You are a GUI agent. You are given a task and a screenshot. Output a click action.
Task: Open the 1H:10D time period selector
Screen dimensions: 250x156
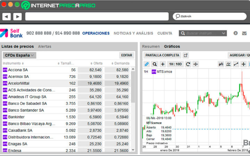coord(175,64)
